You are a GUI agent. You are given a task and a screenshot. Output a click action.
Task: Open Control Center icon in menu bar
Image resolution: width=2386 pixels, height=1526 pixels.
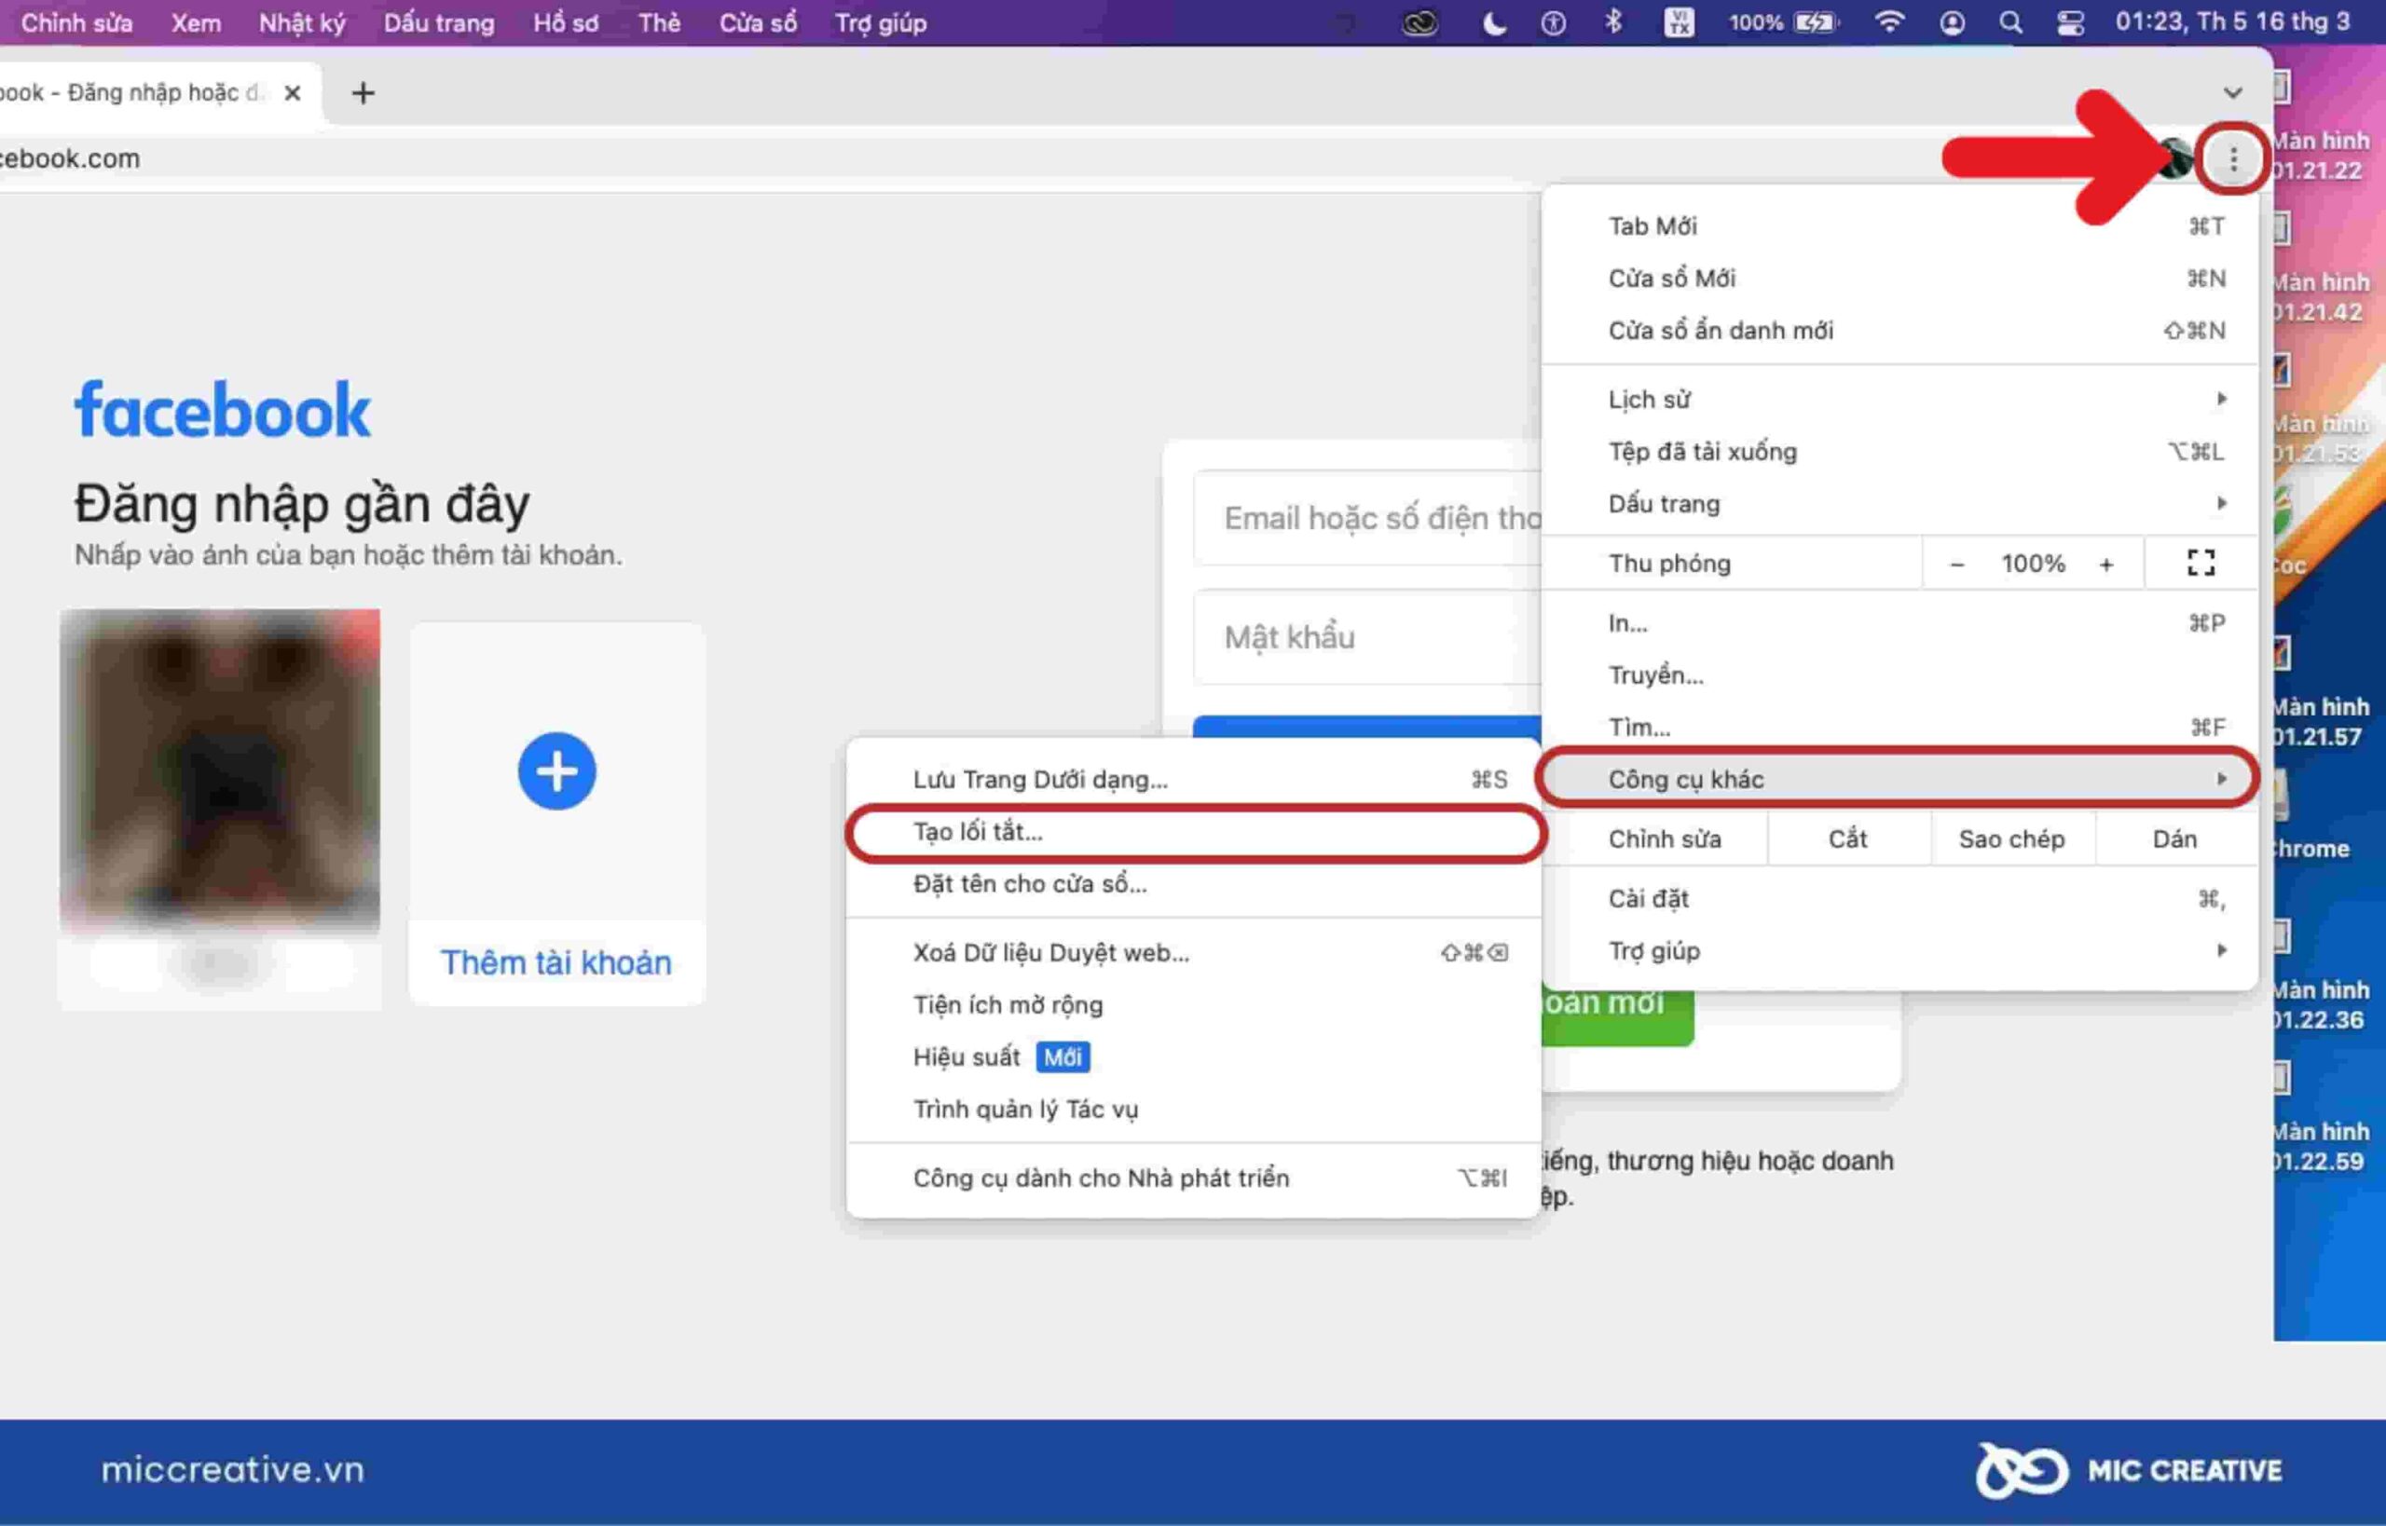2070,21
